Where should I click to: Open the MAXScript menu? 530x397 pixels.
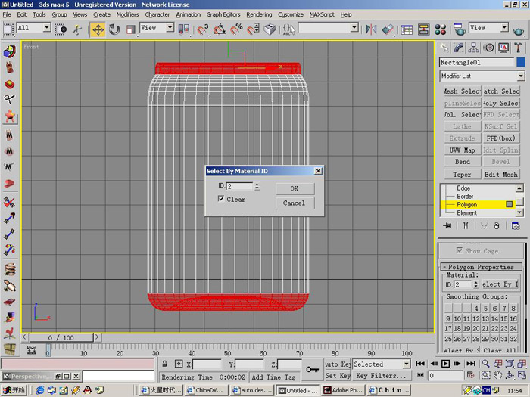click(x=322, y=14)
